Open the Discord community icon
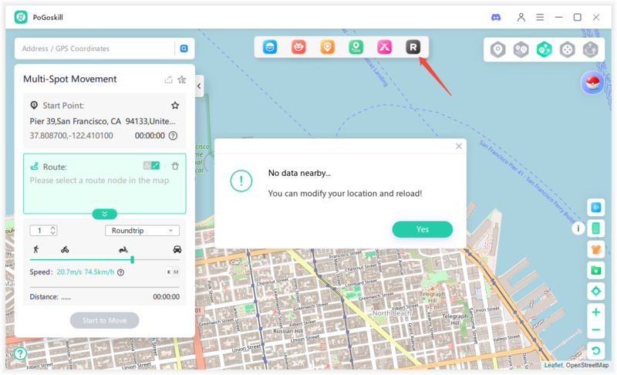The image size is (617, 375). [x=496, y=17]
